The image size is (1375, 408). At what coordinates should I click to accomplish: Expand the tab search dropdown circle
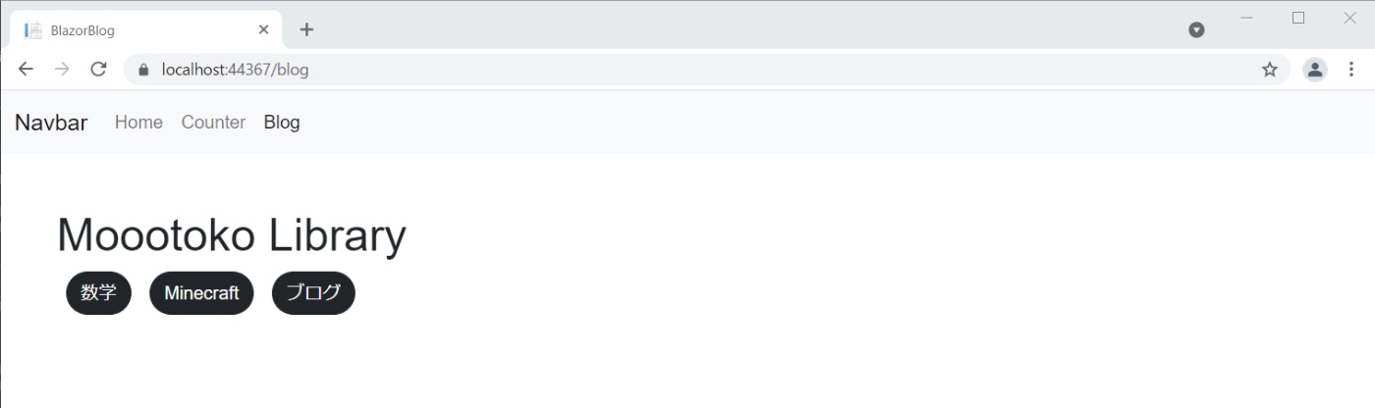tap(1197, 30)
